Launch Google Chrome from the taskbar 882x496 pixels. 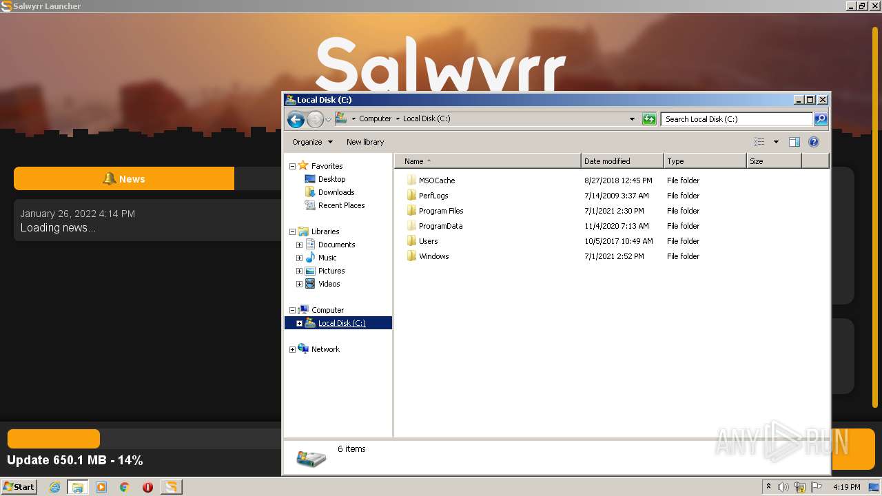pyautogui.click(x=124, y=487)
